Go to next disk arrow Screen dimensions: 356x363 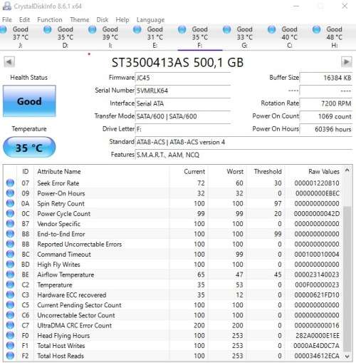point(347,62)
